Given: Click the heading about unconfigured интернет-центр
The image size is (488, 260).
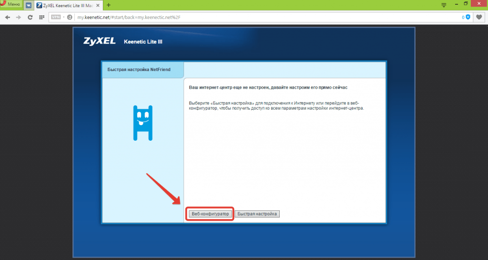Looking at the screenshot, I should 268,87.
